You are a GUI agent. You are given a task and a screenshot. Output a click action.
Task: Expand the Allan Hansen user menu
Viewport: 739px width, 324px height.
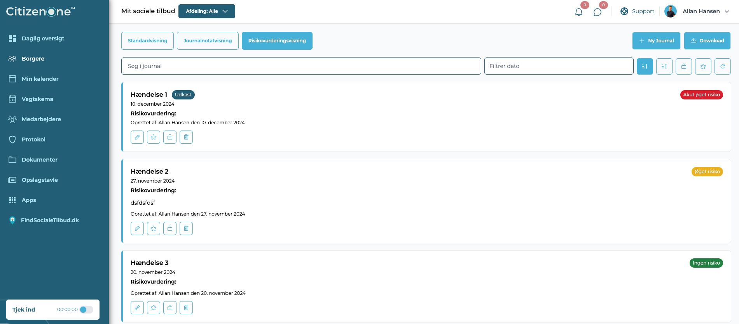point(697,11)
